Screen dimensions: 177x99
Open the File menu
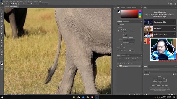[4, 1]
